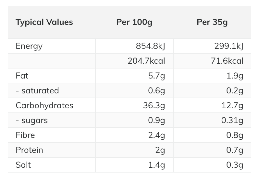Select the 2g protein value
Screen dimensions: 259x179
click(160, 150)
